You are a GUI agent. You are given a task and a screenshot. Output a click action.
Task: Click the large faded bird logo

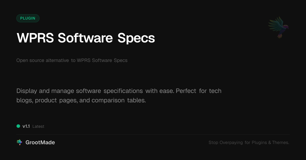[x=279, y=27]
